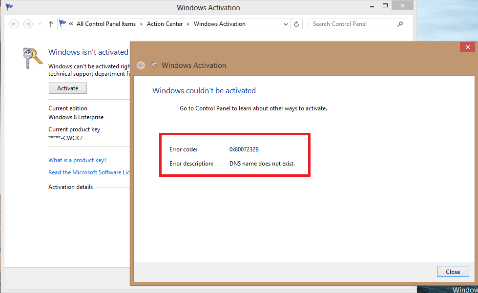Focus the Search Control Panel field
Viewport: 478px width, 293px height.
pos(357,24)
